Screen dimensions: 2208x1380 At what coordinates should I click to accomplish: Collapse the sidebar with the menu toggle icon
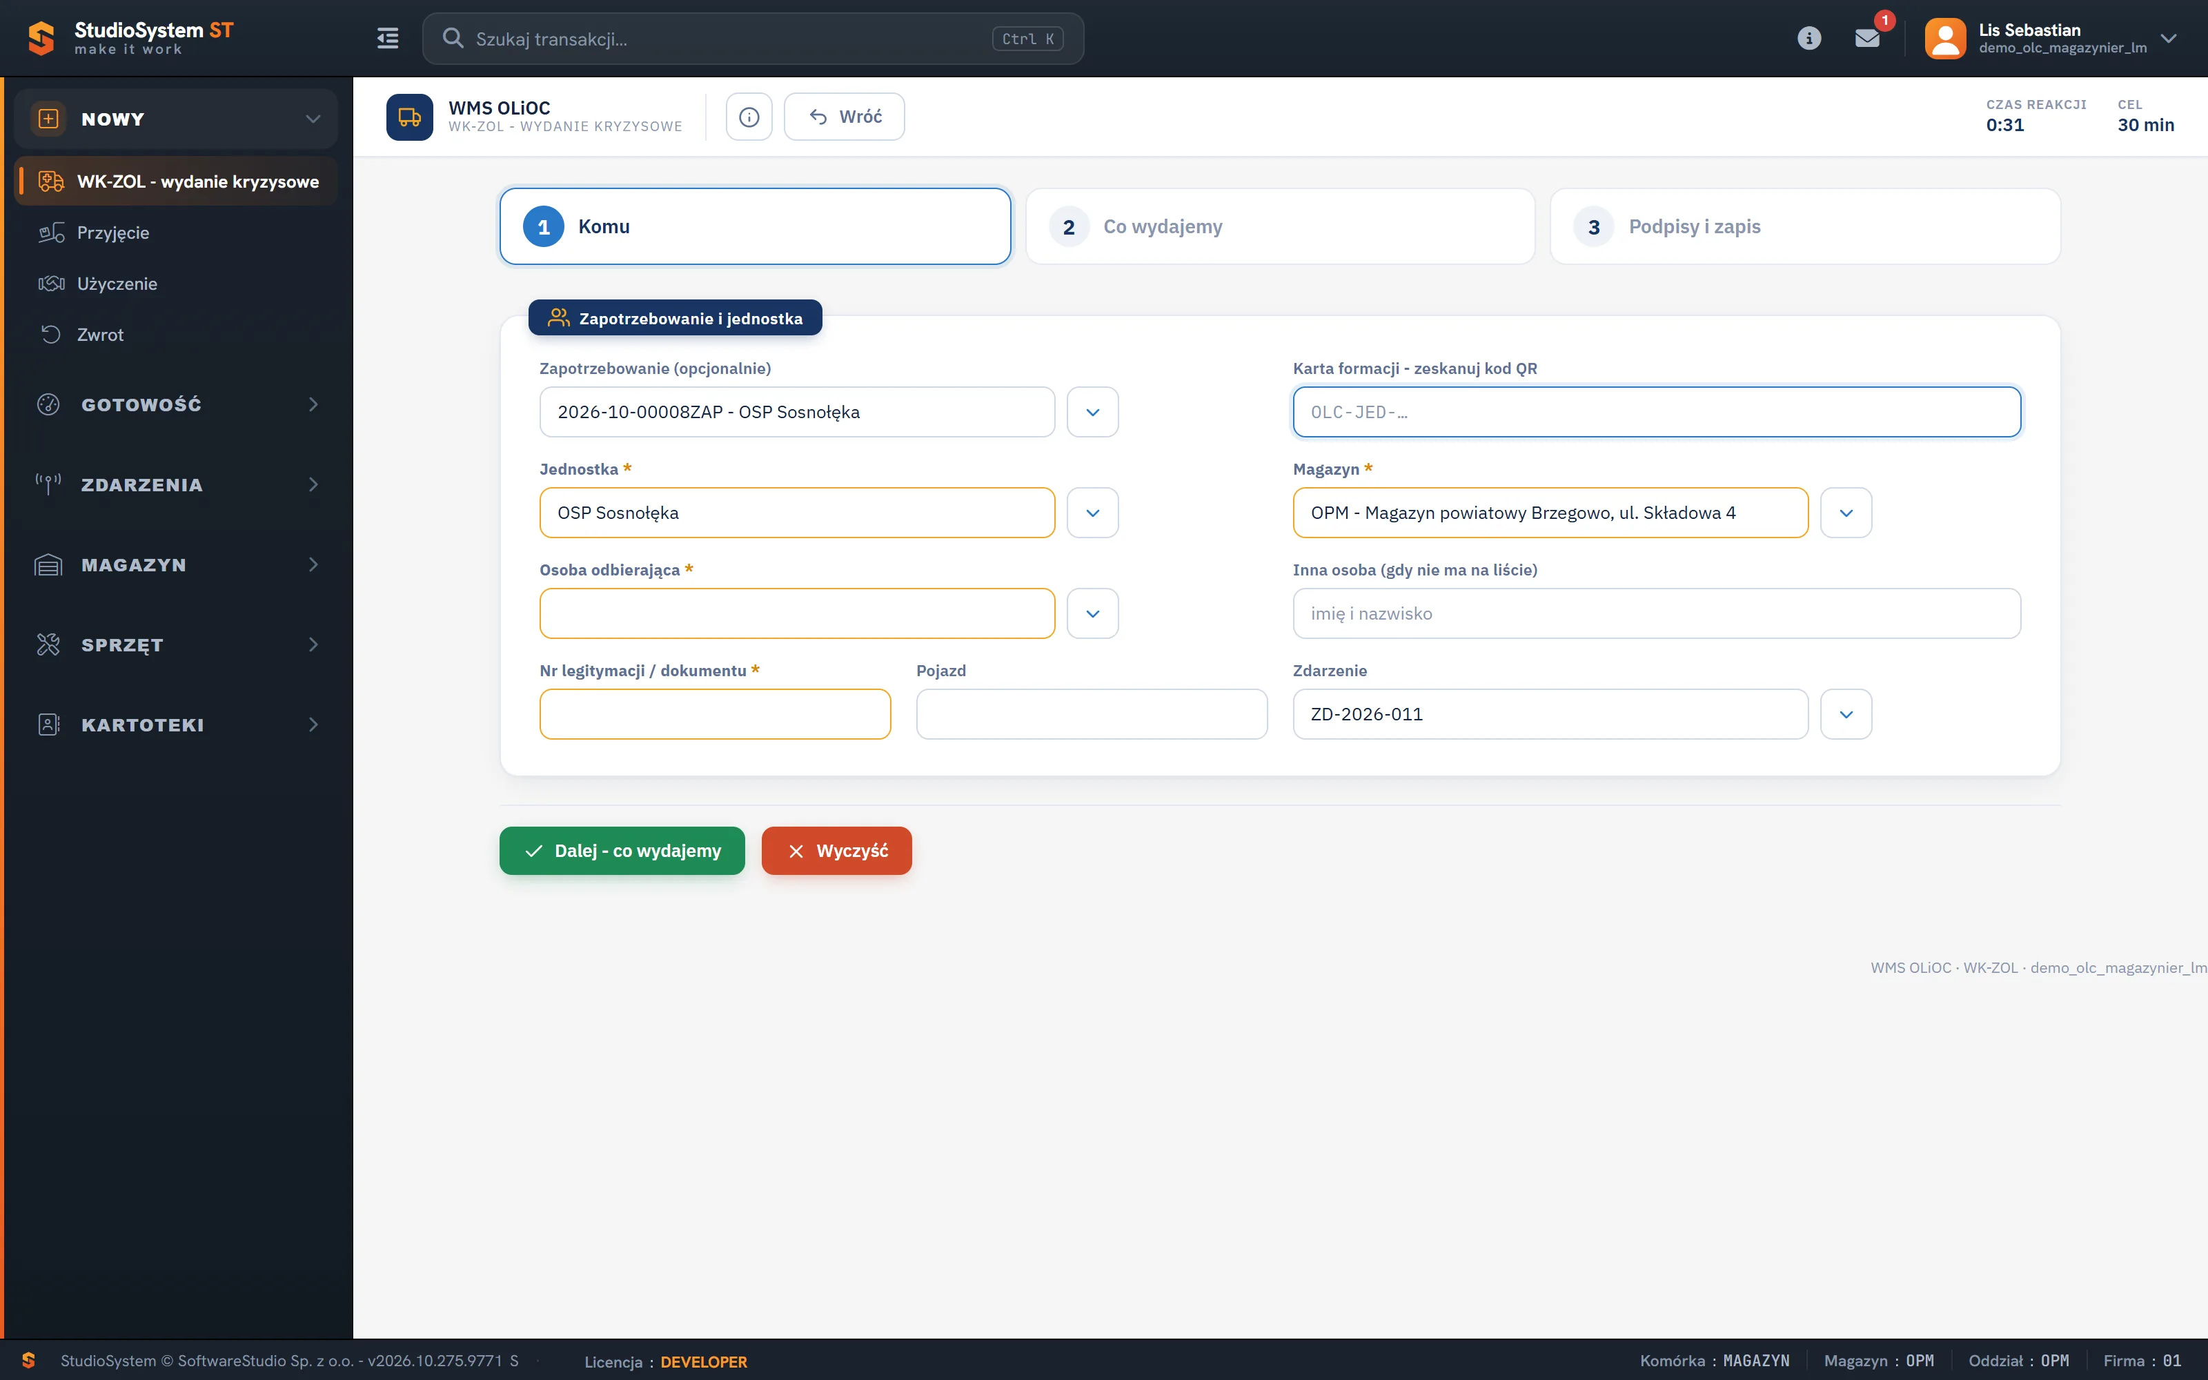[388, 39]
